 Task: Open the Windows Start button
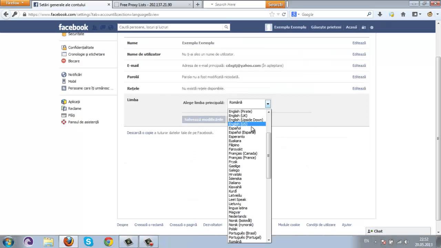click(8, 241)
